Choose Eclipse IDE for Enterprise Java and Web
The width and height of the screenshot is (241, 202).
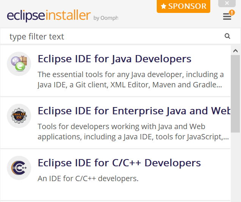pyautogui.click(x=134, y=111)
